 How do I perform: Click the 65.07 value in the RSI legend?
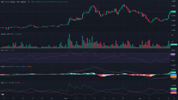click(x=13, y=50)
